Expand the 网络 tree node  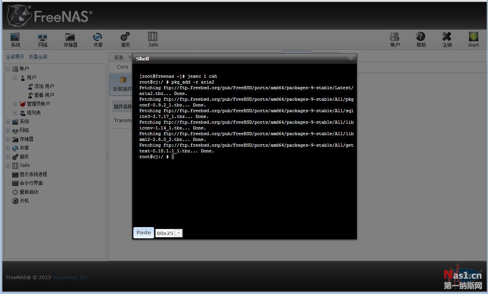pos(8,131)
